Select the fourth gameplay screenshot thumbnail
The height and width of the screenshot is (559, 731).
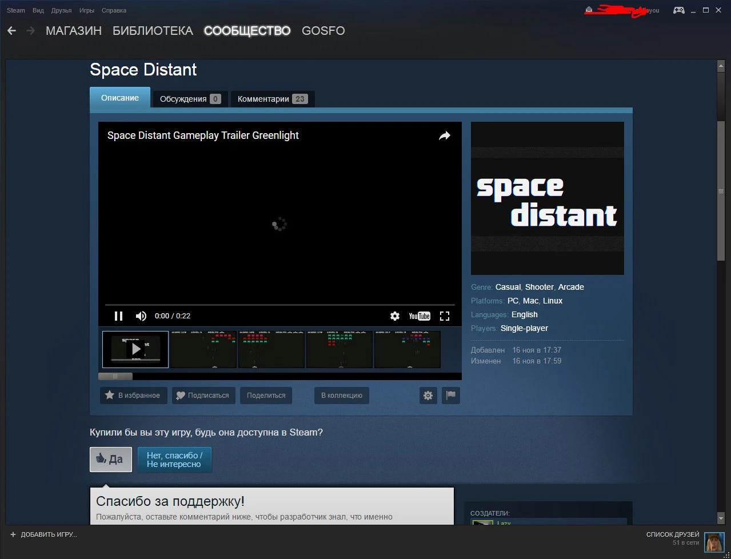point(408,349)
